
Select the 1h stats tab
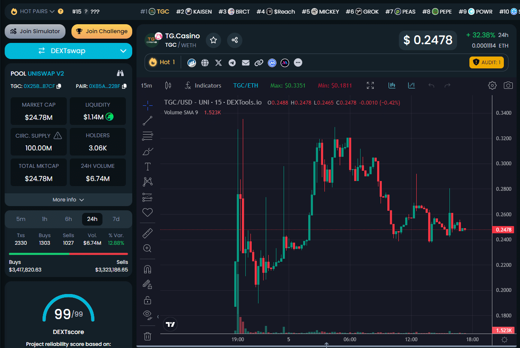tap(45, 219)
